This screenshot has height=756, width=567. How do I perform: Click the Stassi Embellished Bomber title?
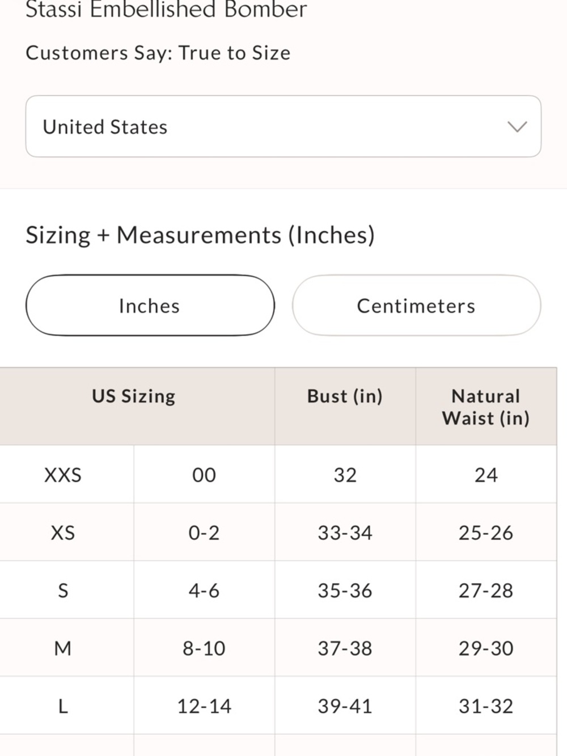pyautogui.click(x=166, y=9)
